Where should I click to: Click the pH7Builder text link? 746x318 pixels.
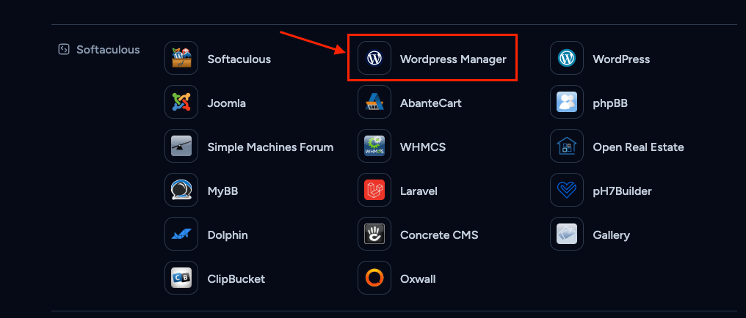tap(622, 191)
